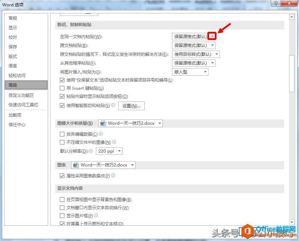Toggle keep bullets when pasting text only checkbox
299x241 pixels.
pos(62,80)
